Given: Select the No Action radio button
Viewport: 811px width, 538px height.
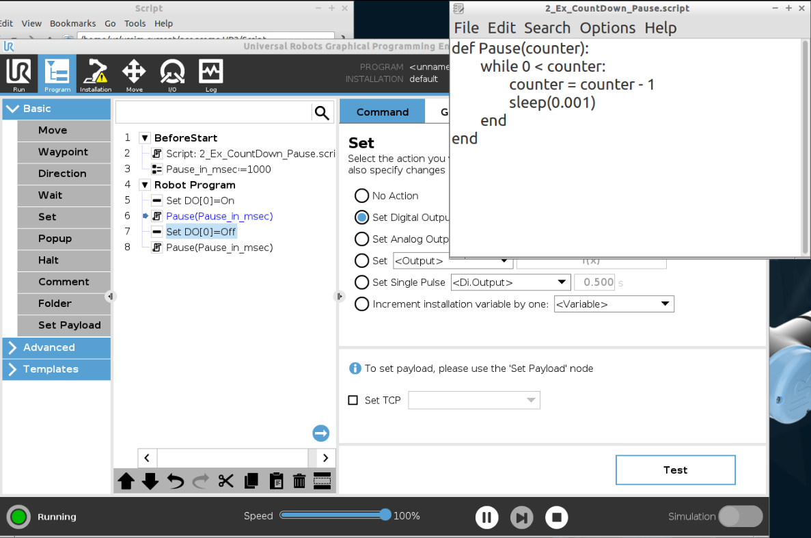Looking at the screenshot, I should [x=361, y=196].
